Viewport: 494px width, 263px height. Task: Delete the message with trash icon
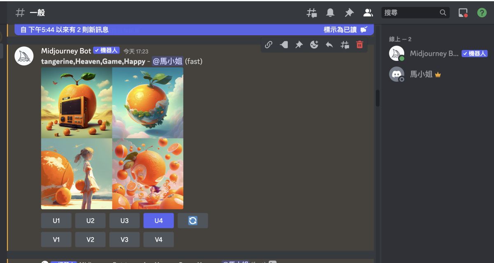pyautogui.click(x=360, y=45)
